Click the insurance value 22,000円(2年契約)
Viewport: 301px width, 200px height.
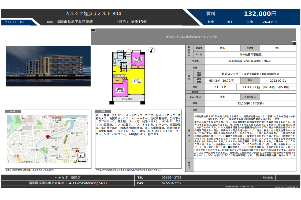click(251, 103)
